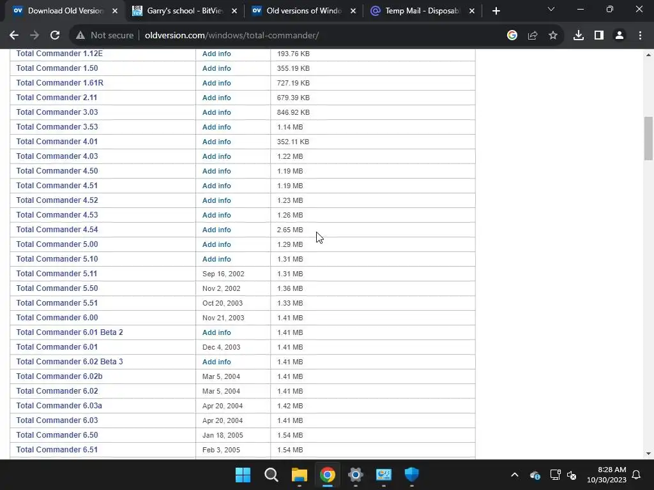The width and height of the screenshot is (654, 490).
Task: Open Windows Start menu
Action: tap(243, 475)
